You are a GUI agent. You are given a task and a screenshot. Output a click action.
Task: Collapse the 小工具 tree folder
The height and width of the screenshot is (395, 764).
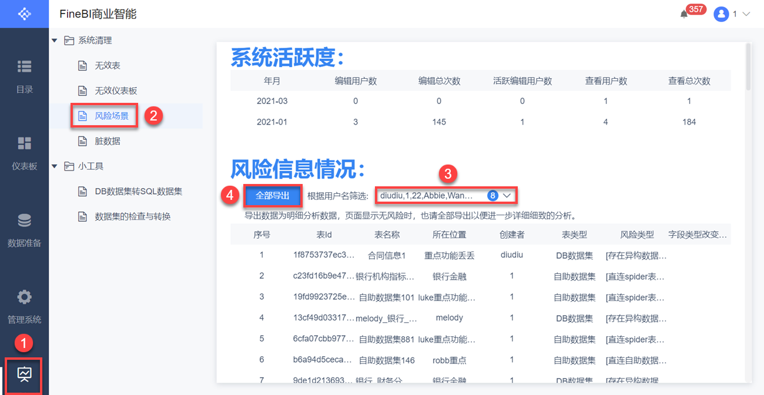[x=55, y=166]
